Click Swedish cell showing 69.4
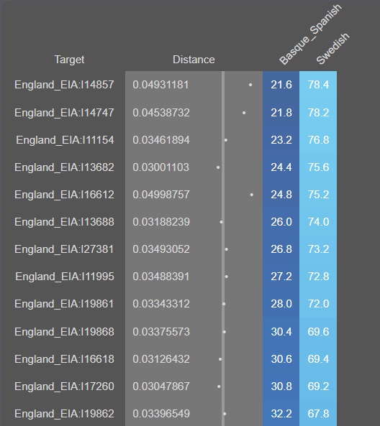This screenshot has height=426, width=380. [318, 359]
